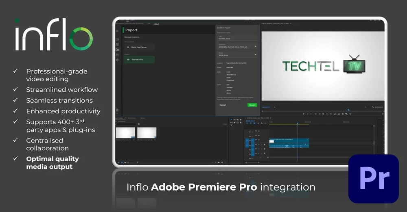This screenshot has height=212, width=407.
Task: Open the Inflo hamburger menu icon
Action: click(x=117, y=31)
